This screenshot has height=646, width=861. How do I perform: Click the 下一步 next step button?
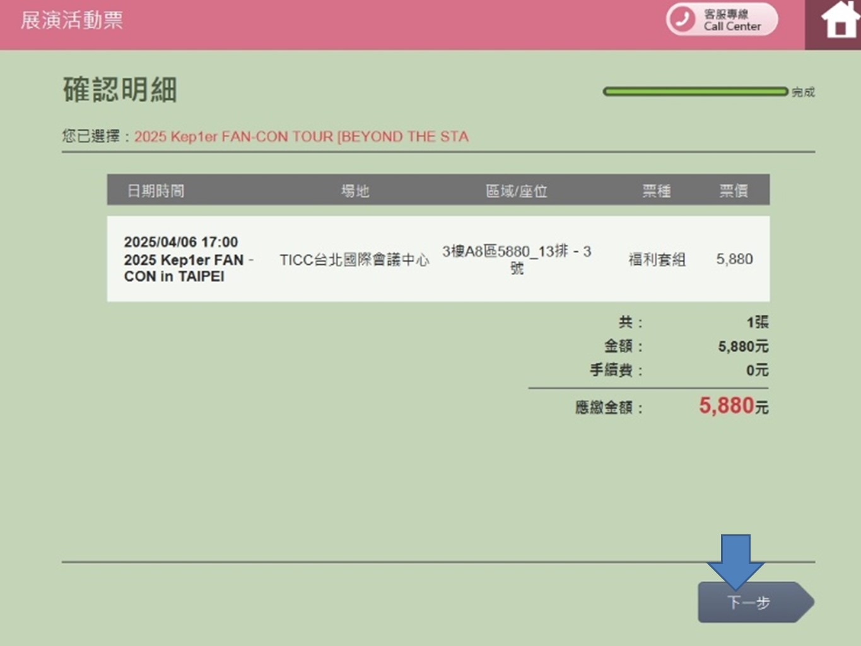coord(756,602)
